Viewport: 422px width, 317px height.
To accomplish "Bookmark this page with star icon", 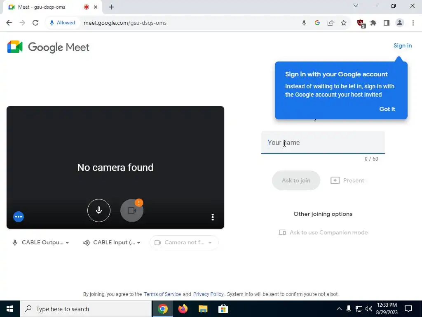I will pyautogui.click(x=344, y=23).
